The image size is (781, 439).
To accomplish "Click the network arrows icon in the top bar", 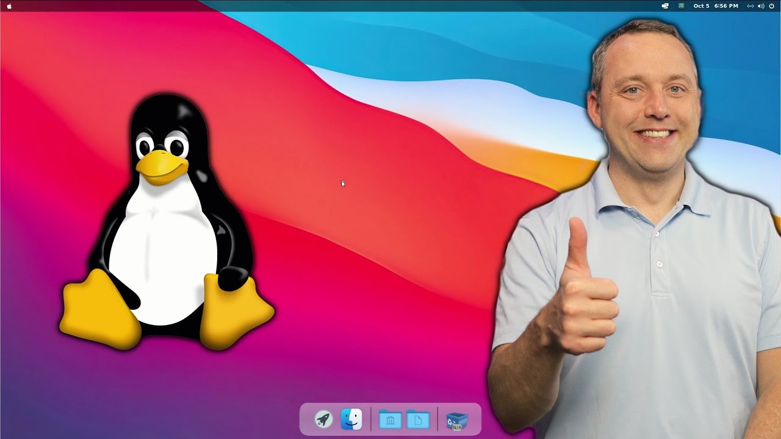I will click(750, 5).
